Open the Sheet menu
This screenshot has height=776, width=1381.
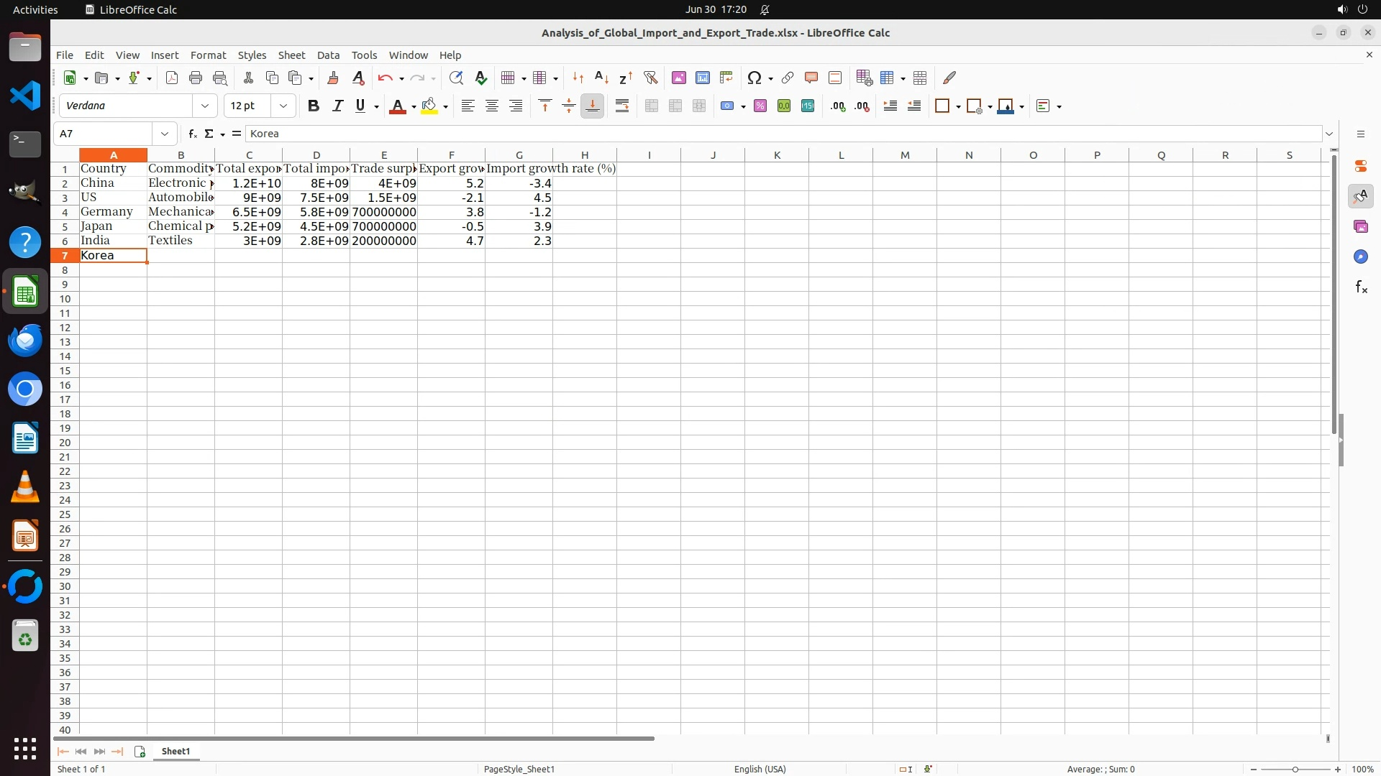[x=291, y=55]
